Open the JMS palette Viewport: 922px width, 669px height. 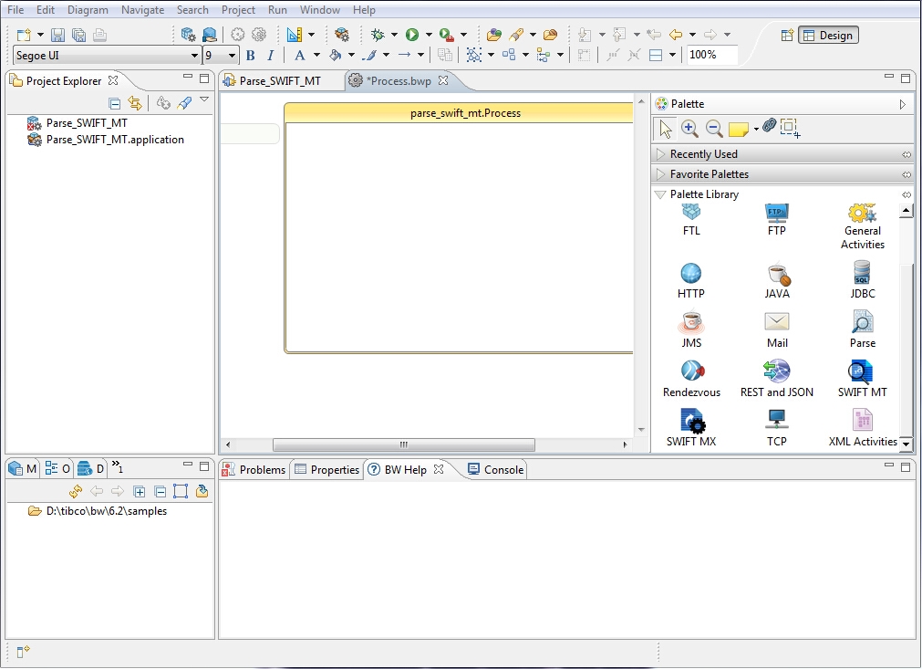pyautogui.click(x=691, y=330)
